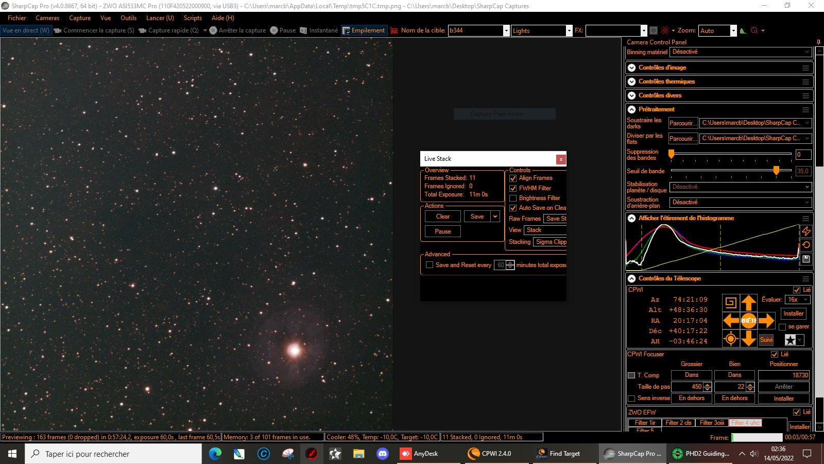This screenshot has width=824, height=464.
Task: Open the Scripts menu
Action: click(193, 18)
